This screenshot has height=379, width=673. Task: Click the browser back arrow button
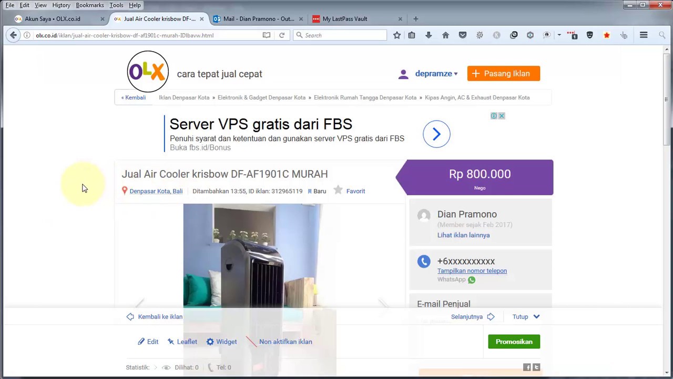(13, 35)
